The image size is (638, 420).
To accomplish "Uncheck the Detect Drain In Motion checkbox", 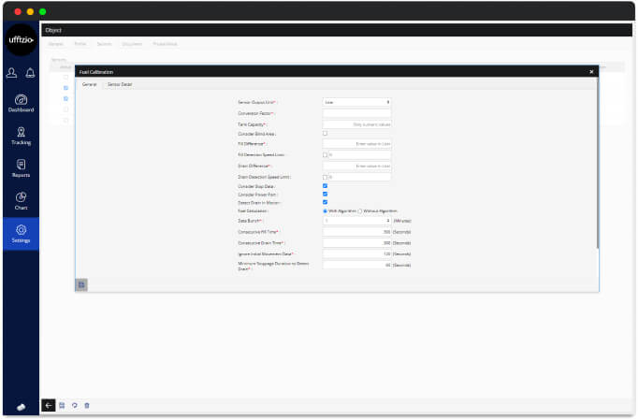I will coord(326,202).
